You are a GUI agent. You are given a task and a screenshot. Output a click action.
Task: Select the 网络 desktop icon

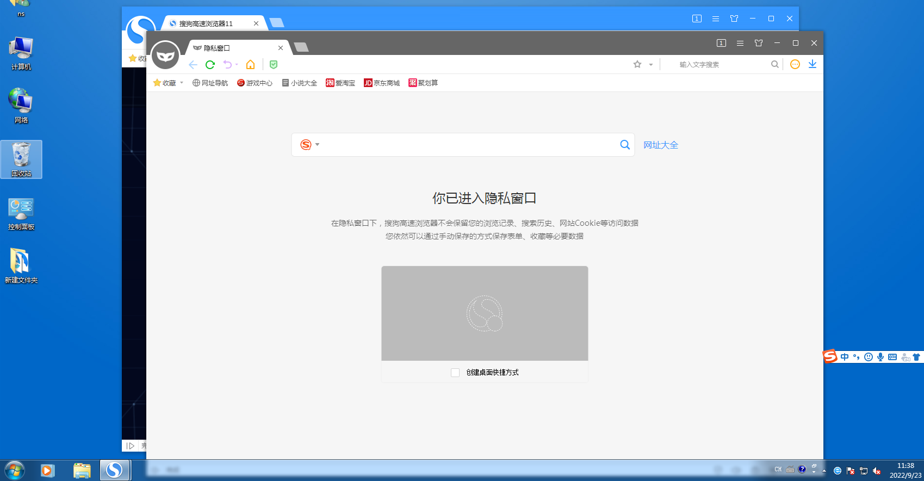pyautogui.click(x=21, y=106)
